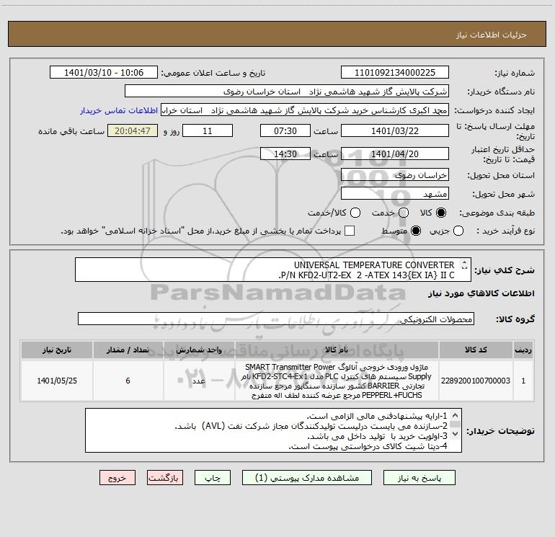The width and height of the screenshot is (555, 537).
Task: Open مشاهده مدارک پیوستی (1) button
Action: 307,478
